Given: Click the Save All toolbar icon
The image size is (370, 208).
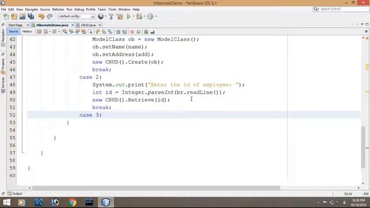Looking at the screenshot, I should coord(31,17).
